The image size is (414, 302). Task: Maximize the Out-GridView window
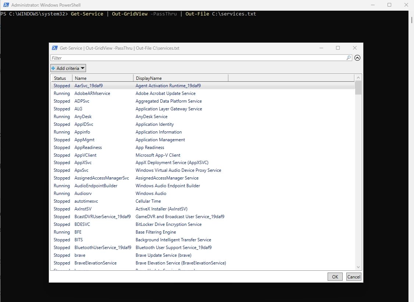pyautogui.click(x=338, y=48)
